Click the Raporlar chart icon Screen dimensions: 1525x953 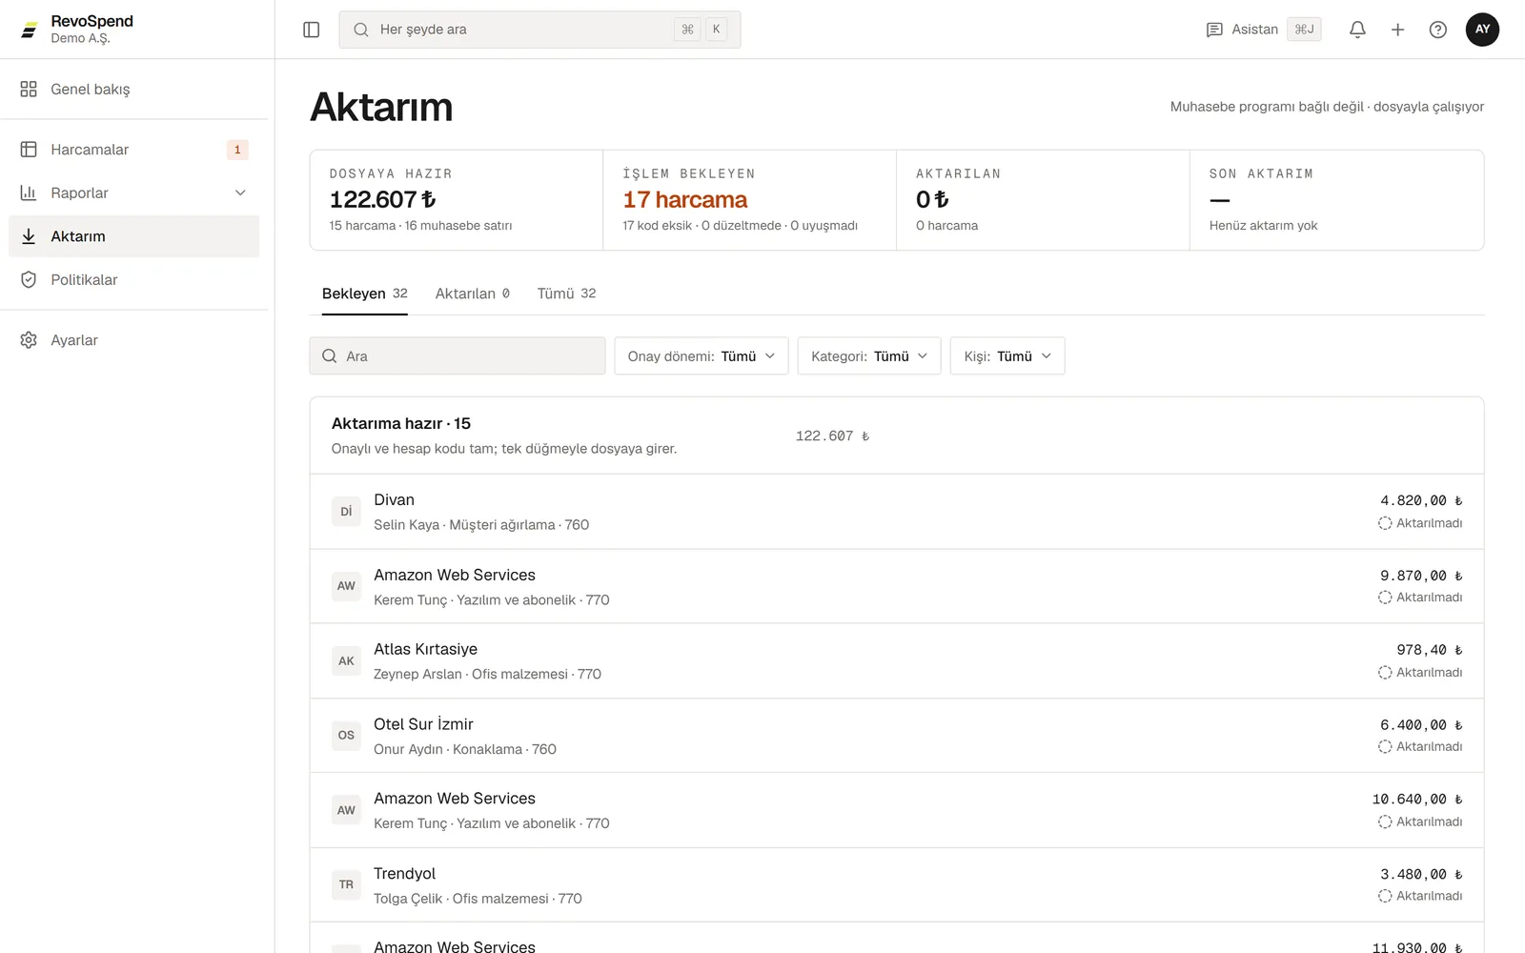coord(29,193)
